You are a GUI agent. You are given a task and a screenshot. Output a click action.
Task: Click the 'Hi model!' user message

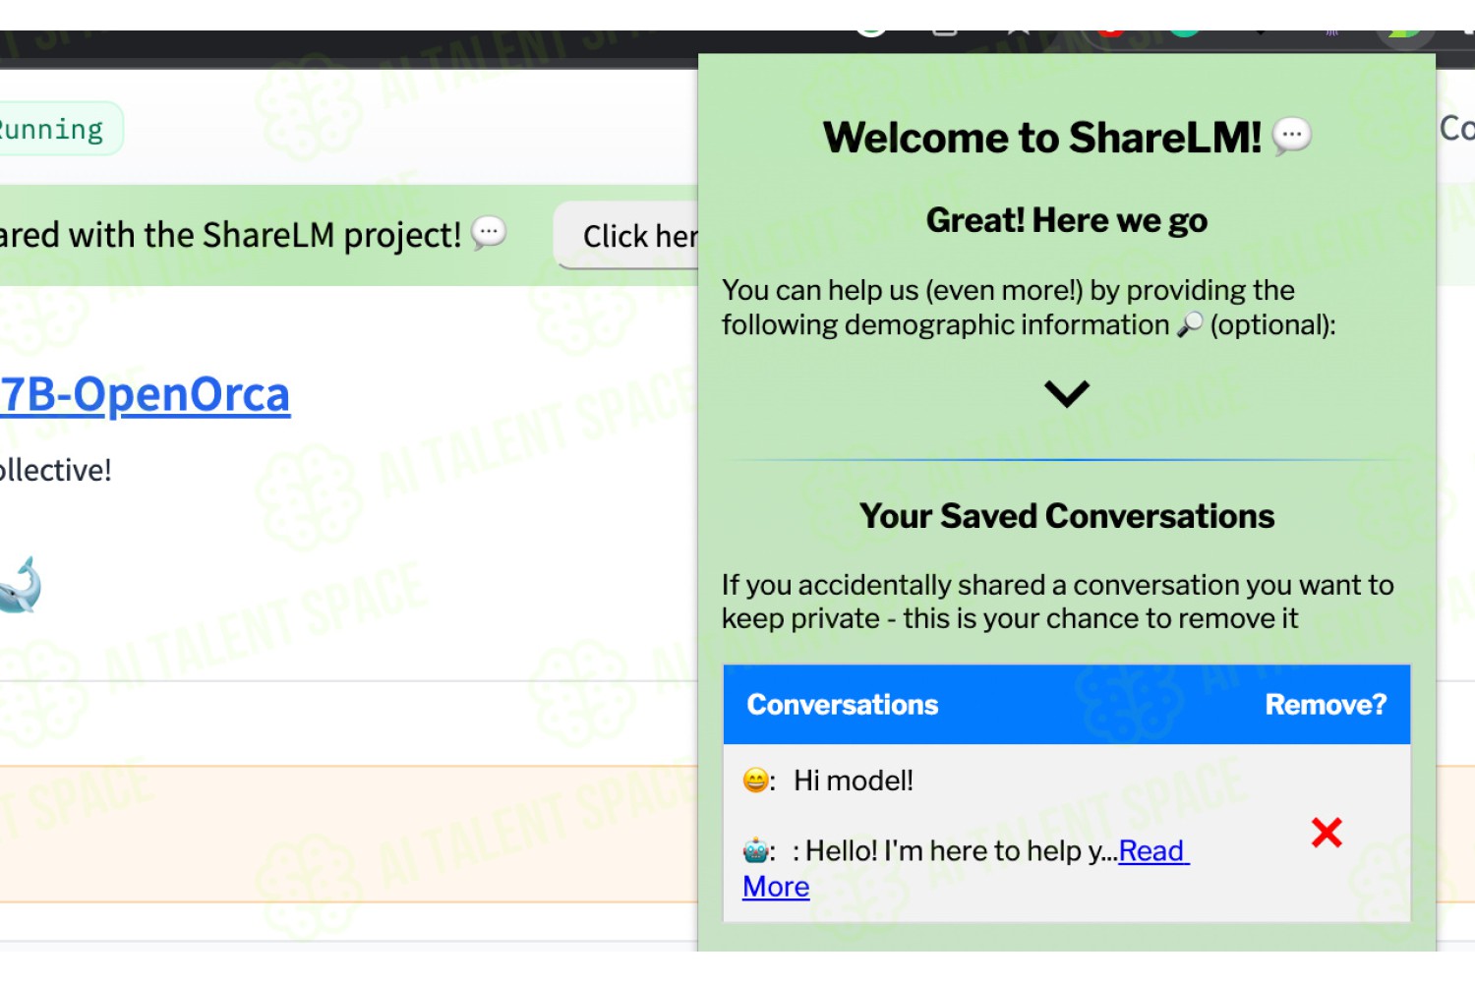point(854,781)
